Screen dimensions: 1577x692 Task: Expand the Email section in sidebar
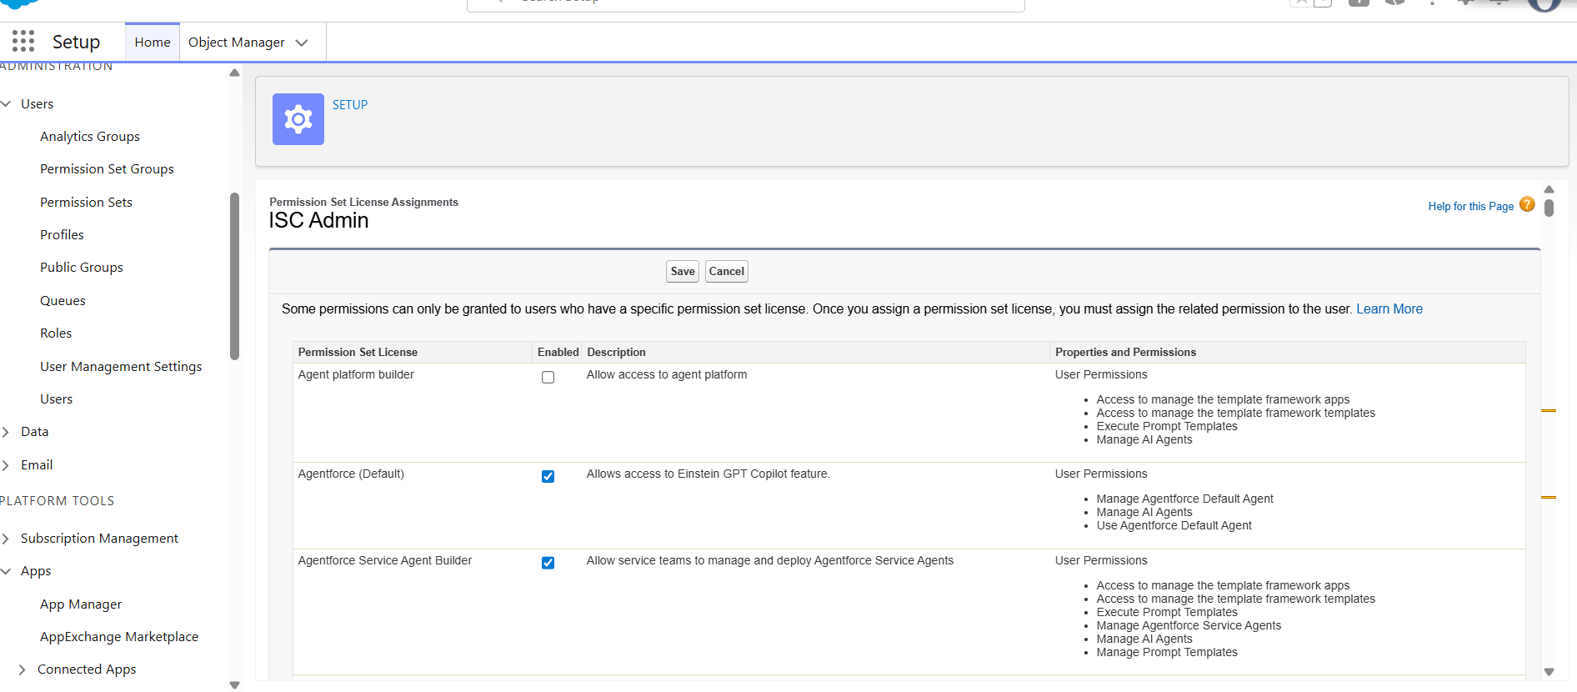(x=7, y=465)
